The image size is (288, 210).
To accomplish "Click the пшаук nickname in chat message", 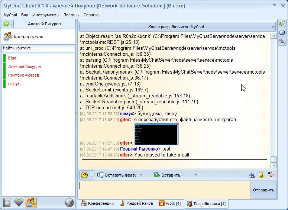I will click(126, 114).
